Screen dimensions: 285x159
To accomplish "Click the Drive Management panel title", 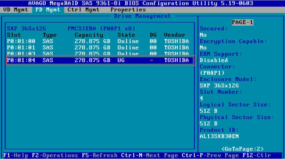I will pos(142,16).
